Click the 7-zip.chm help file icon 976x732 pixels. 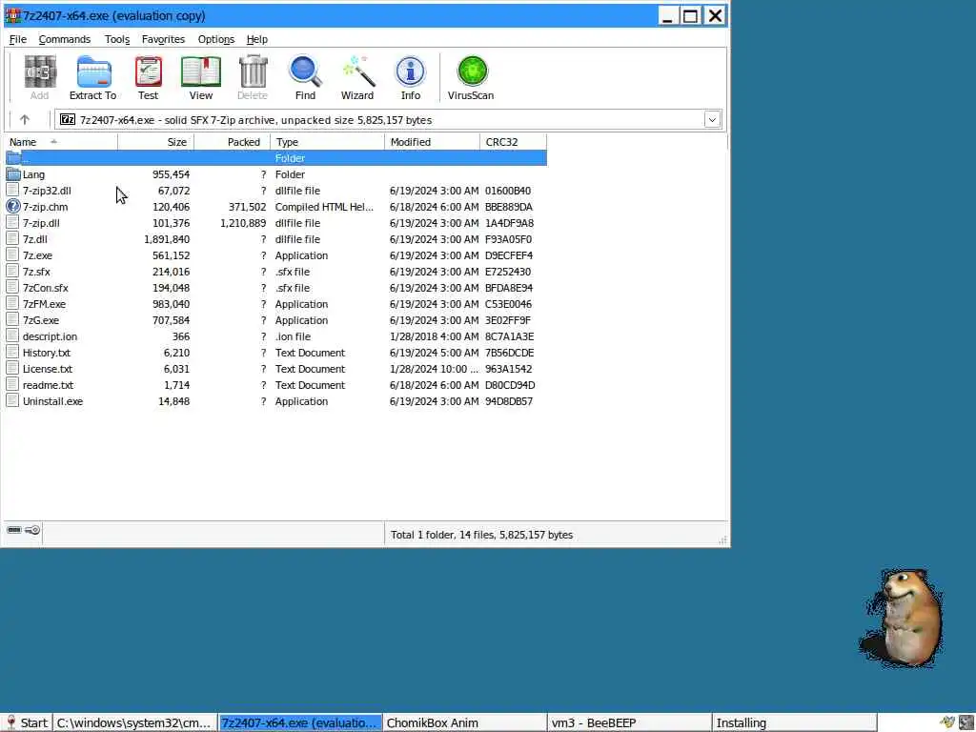[x=13, y=207]
